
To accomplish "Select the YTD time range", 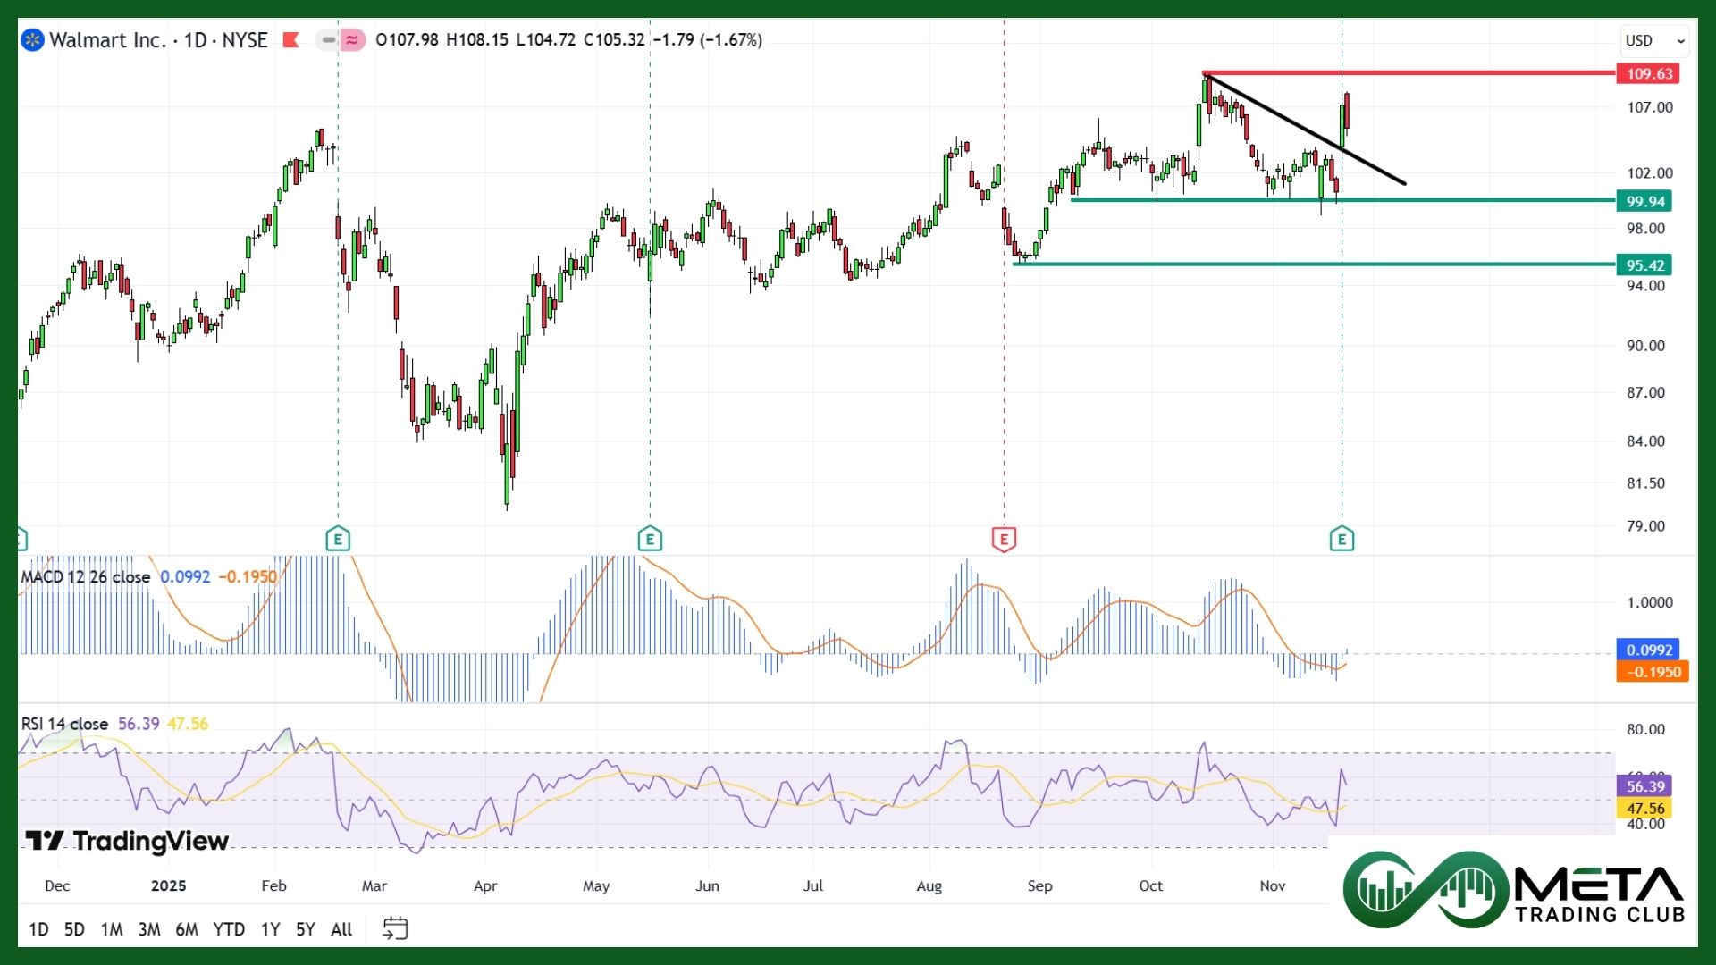I will pos(229,929).
